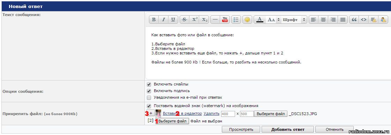Toggle the watermark on images checkbox
Screen dimensions: 391x135
pyautogui.click(x=149, y=106)
